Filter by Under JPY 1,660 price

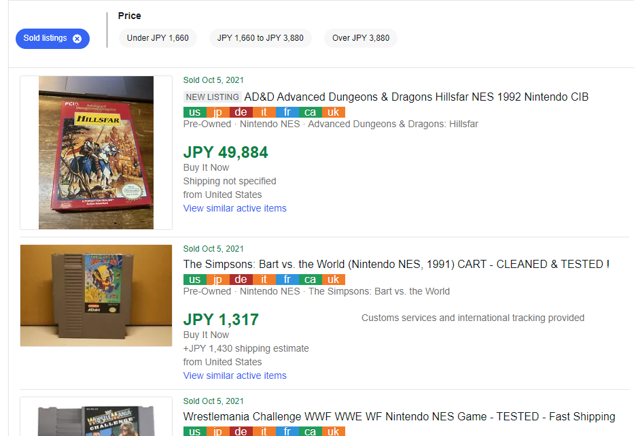pyautogui.click(x=158, y=38)
